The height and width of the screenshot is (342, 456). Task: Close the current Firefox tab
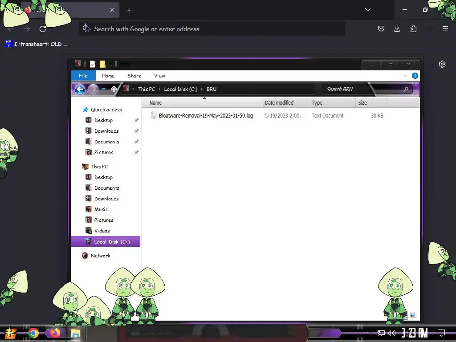(x=112, y=10)
